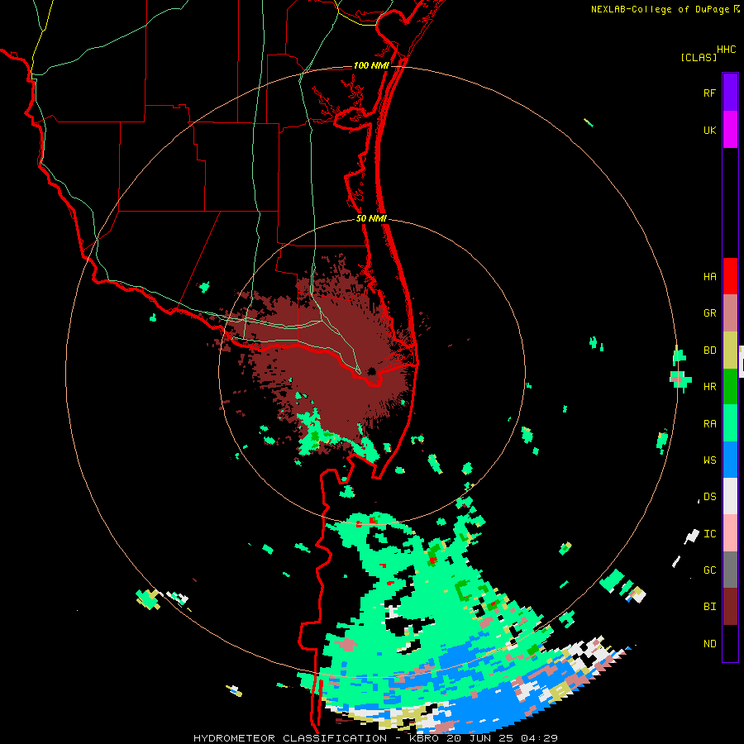Screen dimensions: 744x744
Task: Click the BI brown legend swatch
Action: coord(730,607)
